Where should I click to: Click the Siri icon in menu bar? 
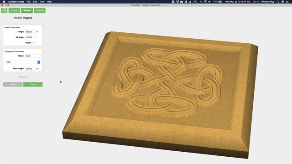point(282,2)
